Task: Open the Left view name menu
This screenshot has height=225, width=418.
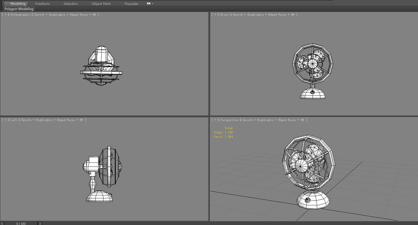Action: (x=14, y=120)
